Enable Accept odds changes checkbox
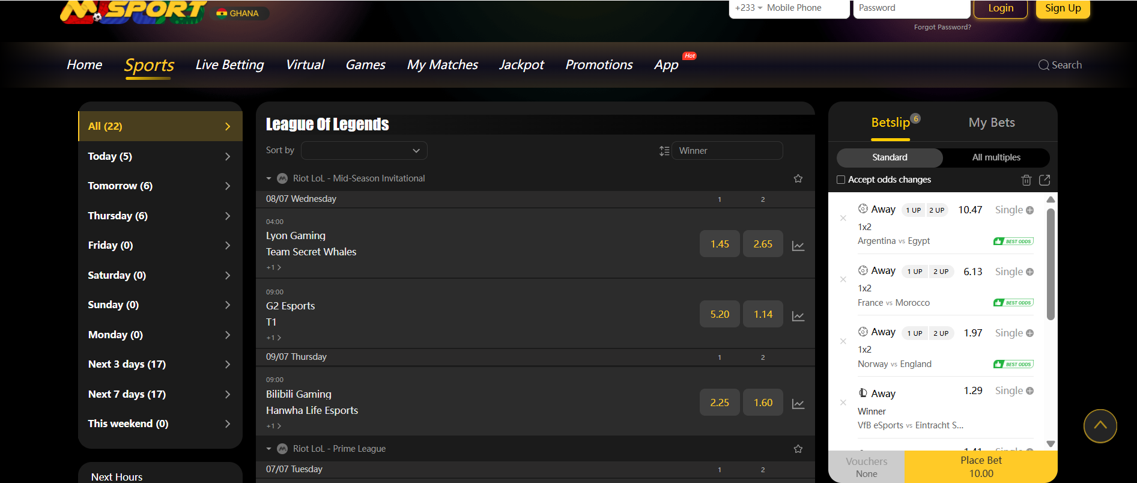 point(841,180)
